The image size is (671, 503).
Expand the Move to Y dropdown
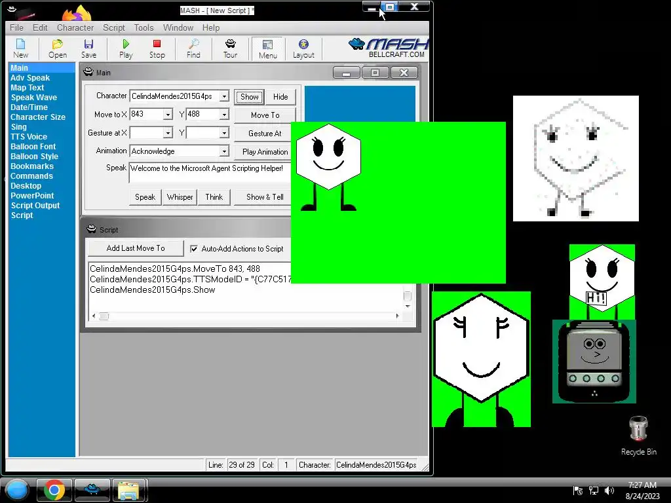click(x=224, y=114)
